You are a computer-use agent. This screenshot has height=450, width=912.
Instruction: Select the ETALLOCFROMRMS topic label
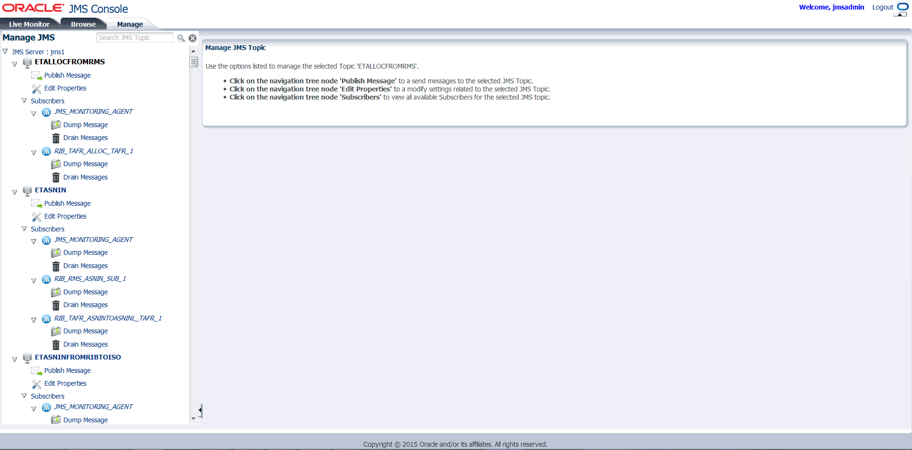tap(70, 62)
